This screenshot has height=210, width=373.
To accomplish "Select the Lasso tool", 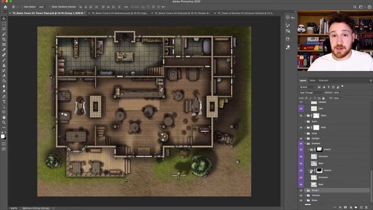I will point(3,29).
